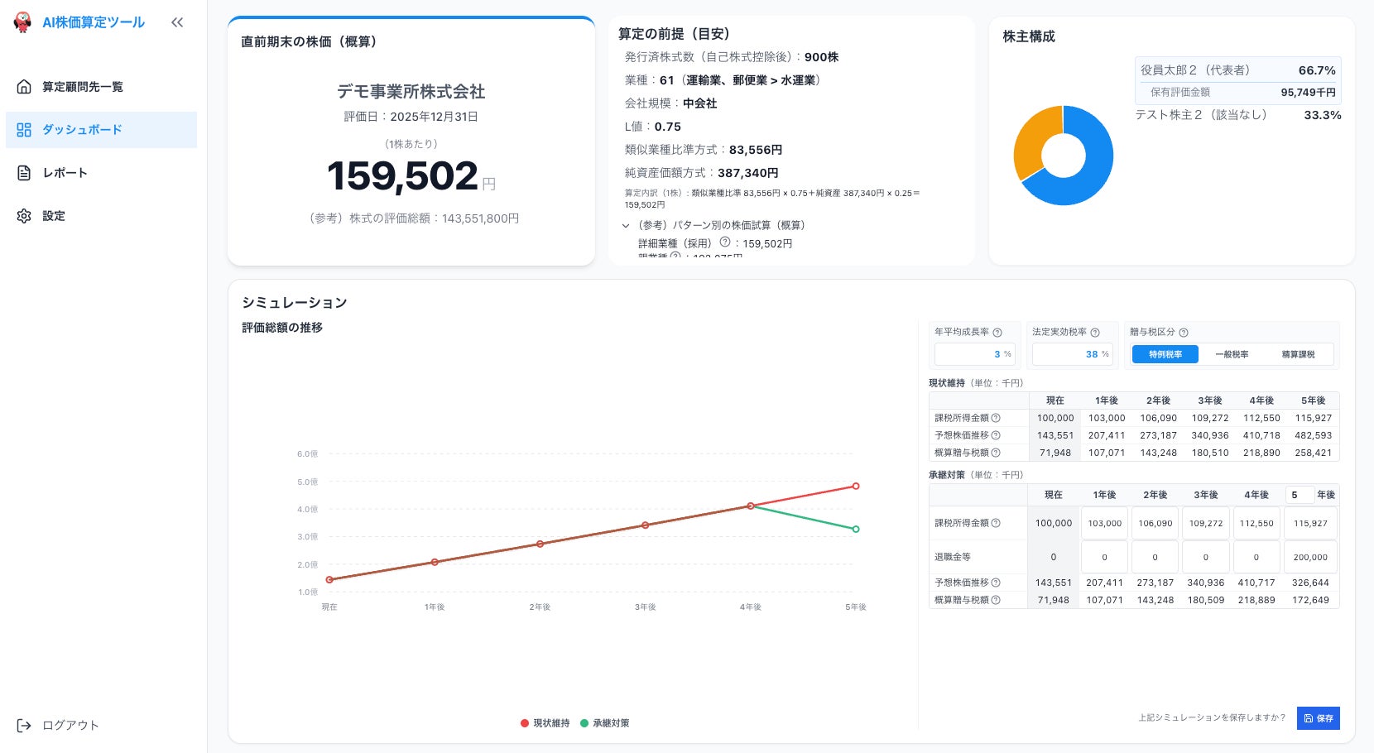Click the help icon next to 年平均成長率
Screen dimensions: 1374x753
[997, 333]
